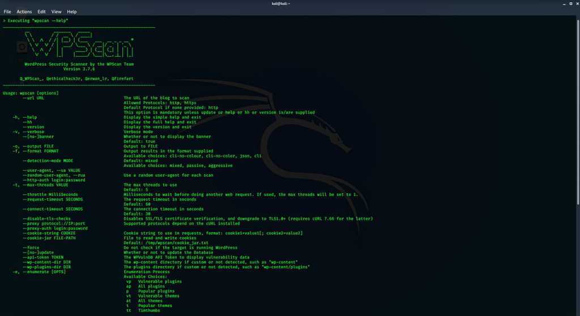580x316 pixels.
Task: Click '--request-timeout SECONDS' option
Action: [53, 199]
